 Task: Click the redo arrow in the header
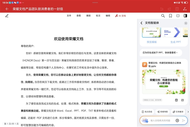coord(169,9)
